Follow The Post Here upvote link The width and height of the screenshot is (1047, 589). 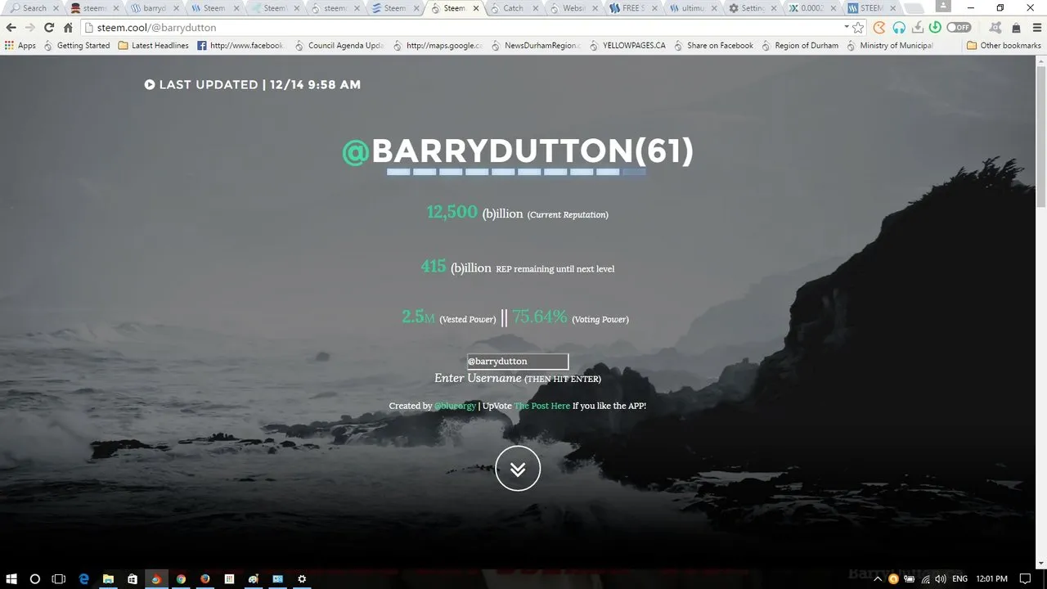coord(542,406)
